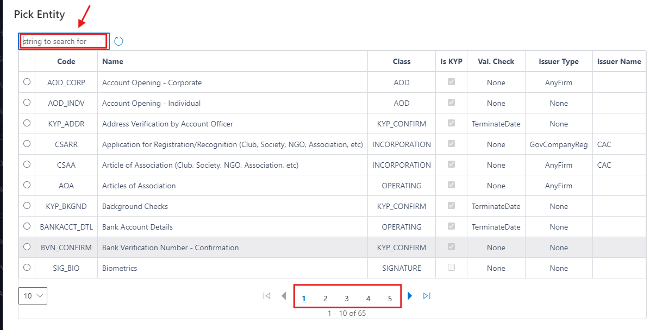Viewport: 650px width, 330px height.
Task: Toggle the Is KYP checkbox for Biometrics
Action: [x=452, y=268]
